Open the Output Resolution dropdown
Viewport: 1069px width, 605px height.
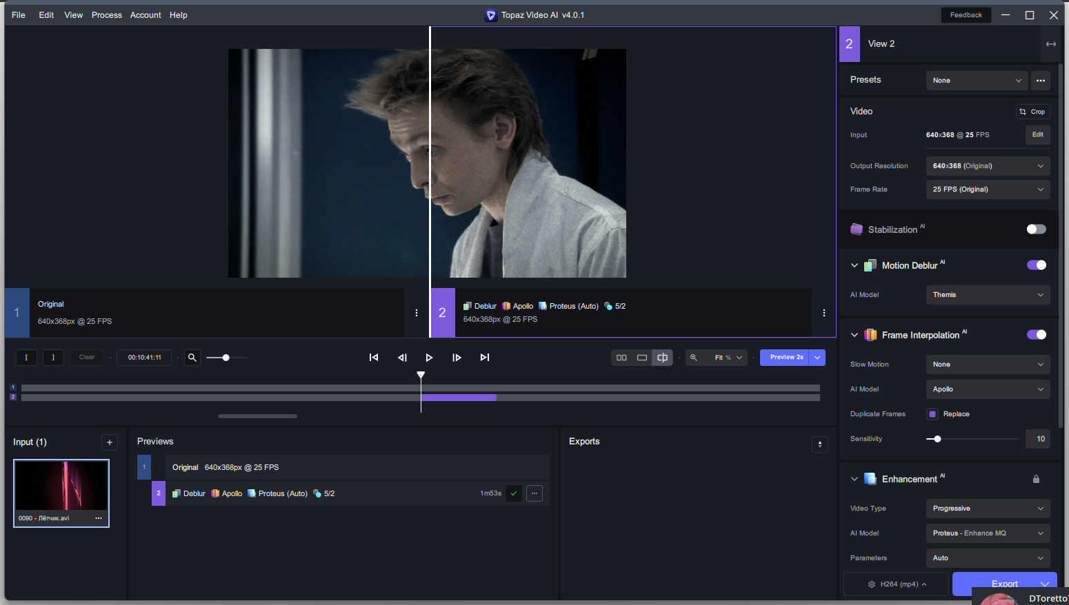coord(987,166)
